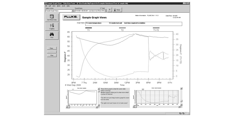The image size is (234, 117).
Task: Click inside the main temperature graph
Action: [122, 55]
